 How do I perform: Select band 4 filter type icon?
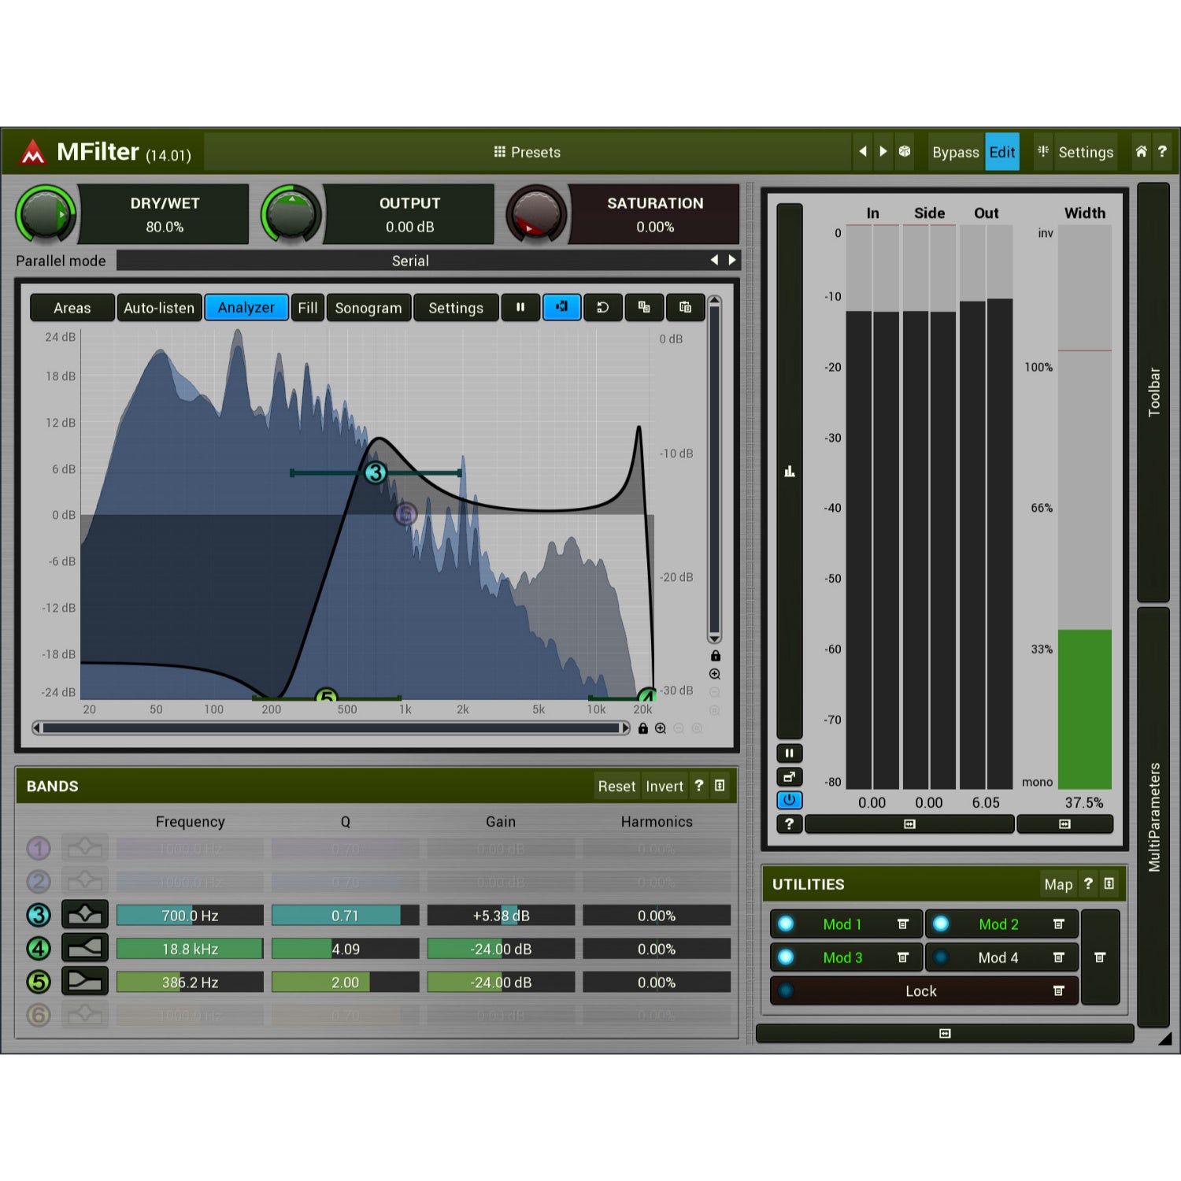pyautogui.click(x=84, y=948)
